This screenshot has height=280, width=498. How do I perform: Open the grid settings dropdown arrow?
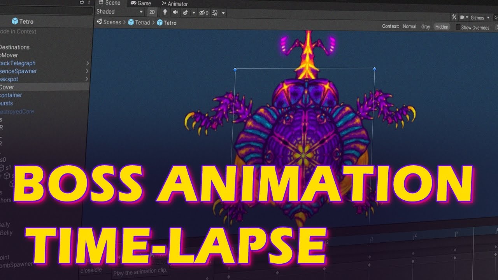[x=223, y=13]
